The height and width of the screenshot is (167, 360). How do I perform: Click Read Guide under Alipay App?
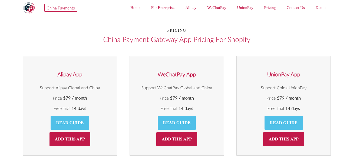70,123
